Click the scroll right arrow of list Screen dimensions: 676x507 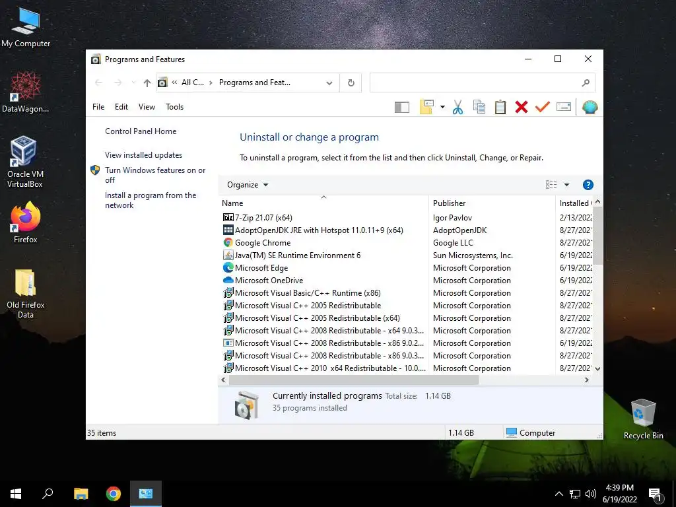click(x=586, y=380)
